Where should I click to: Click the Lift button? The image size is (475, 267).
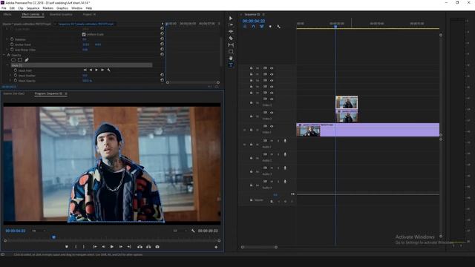pyautogui.click(x=140, y=247)
